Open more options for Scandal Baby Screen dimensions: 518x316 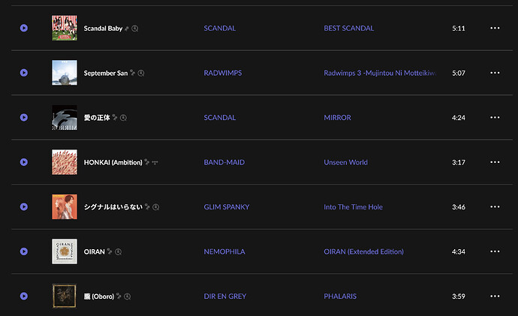coord(495,28)
